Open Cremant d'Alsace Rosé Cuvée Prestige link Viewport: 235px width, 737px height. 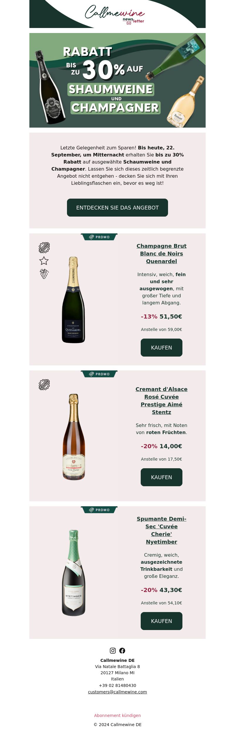tap(162, 401)
